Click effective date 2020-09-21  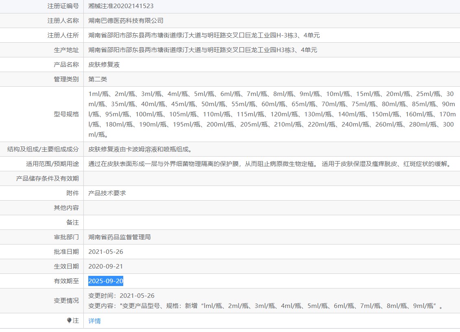point(106,266)
